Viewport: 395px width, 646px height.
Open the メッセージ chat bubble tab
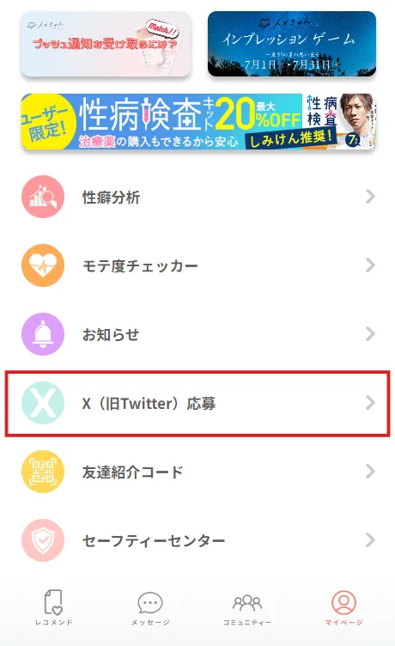150,608
